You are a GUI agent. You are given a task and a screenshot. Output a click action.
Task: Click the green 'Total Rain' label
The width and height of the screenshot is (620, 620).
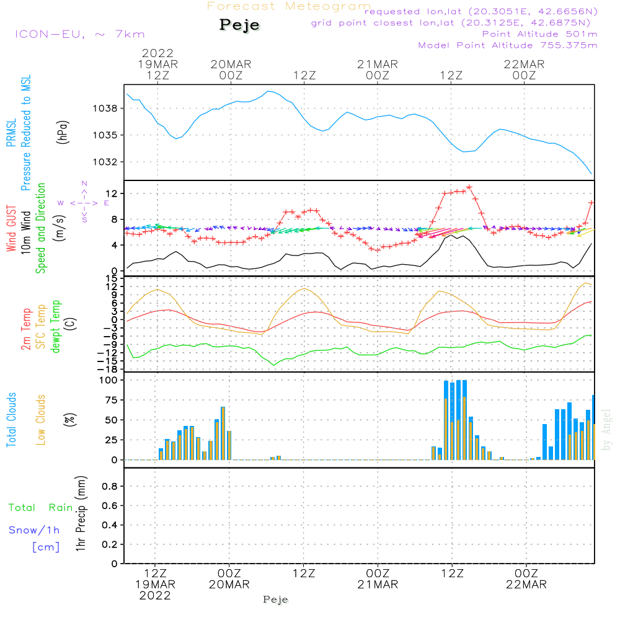tap(41, 508)
